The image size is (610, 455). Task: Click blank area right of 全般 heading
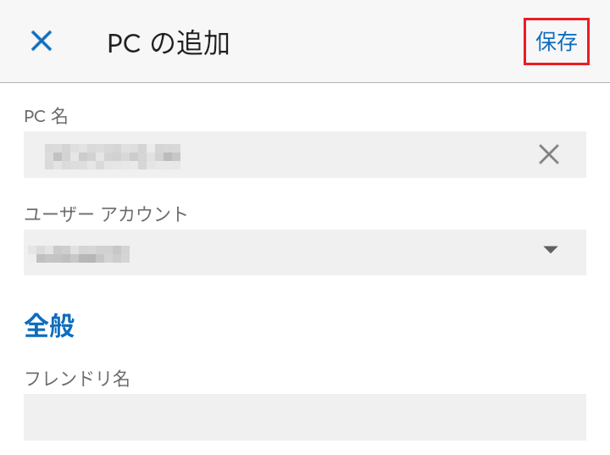(x=339, y=325)
